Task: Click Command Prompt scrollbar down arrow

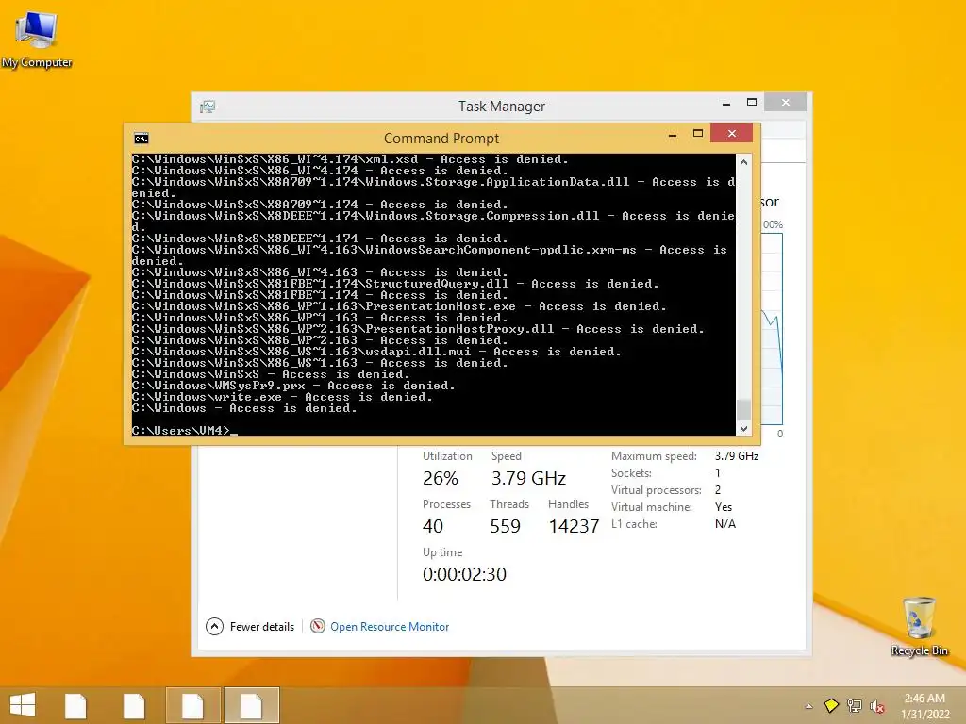Action: coord(743,428)
